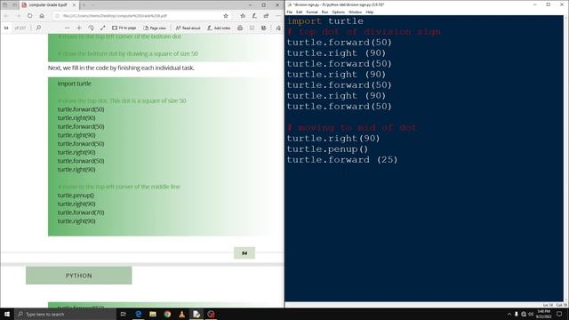Enter PDF full screen mode

tap(103, 28)
